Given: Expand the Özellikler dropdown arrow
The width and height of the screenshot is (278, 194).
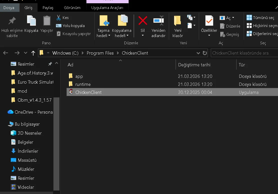Looking at the screenshot, I should [x=209, y=35].
